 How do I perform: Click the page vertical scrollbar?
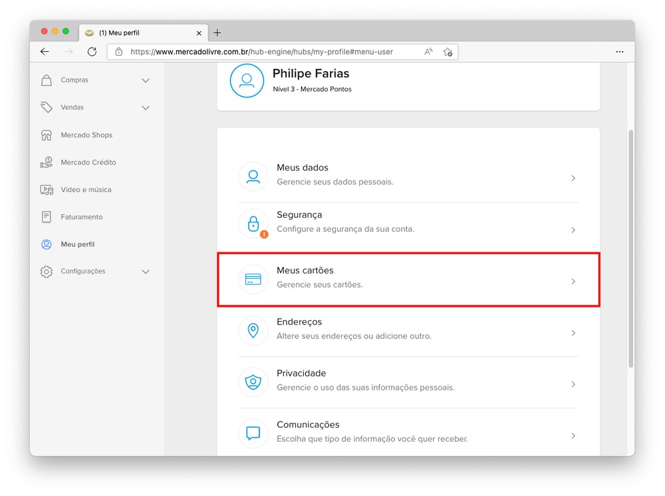(x=630, y=249)
